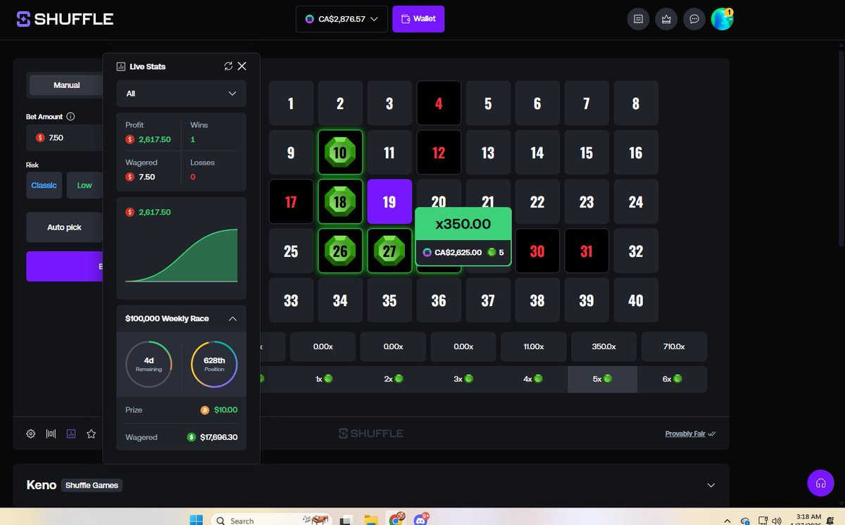The image size is (845, 525).
Task: Open the Windows Start menu
Action: (x=195, y=520)
